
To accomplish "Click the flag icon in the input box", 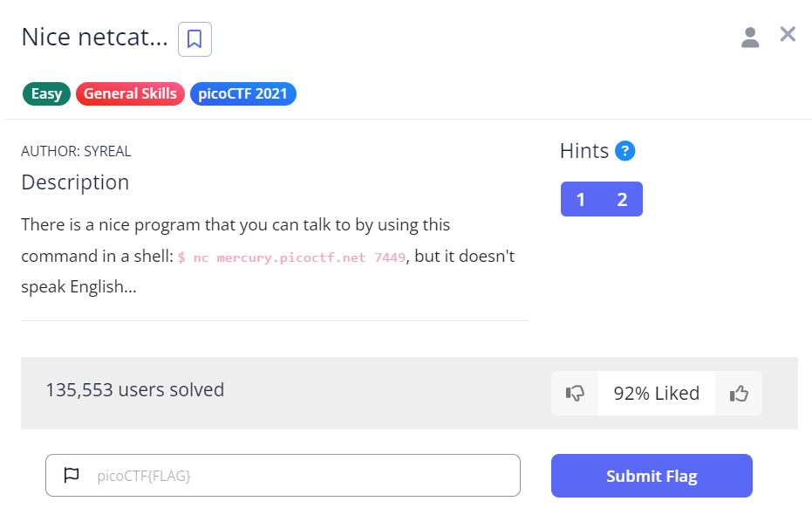I will click(x=72, y=475).
